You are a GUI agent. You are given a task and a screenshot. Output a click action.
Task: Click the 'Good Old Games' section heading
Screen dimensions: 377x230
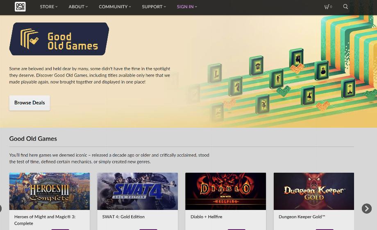pyautogui.click(x=33, y=138)
